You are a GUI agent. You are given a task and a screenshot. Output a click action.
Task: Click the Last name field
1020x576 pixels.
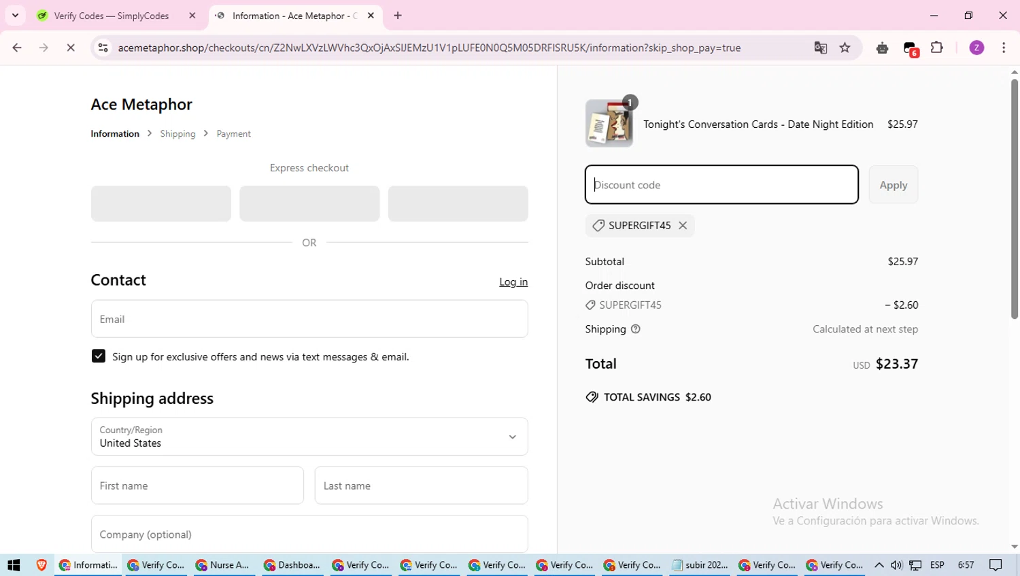click(x=421, y=486)
